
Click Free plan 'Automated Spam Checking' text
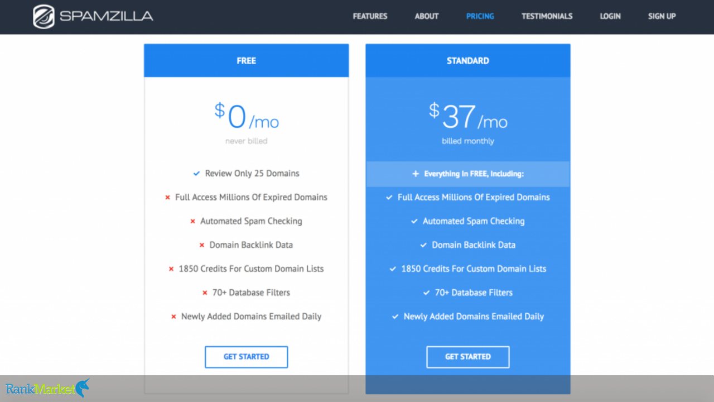pos(251,222)
